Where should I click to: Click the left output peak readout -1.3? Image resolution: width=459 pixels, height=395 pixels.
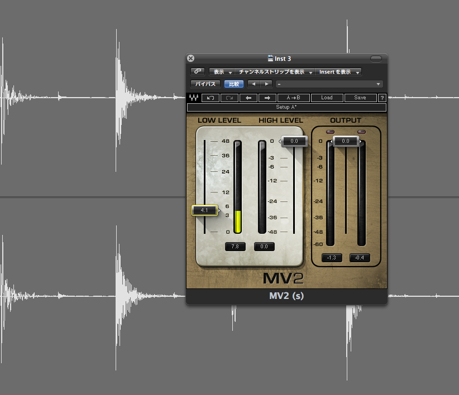[x=332, y=258]
